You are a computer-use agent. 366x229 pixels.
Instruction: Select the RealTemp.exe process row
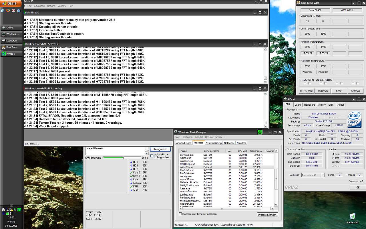click(x=226, y=164)
